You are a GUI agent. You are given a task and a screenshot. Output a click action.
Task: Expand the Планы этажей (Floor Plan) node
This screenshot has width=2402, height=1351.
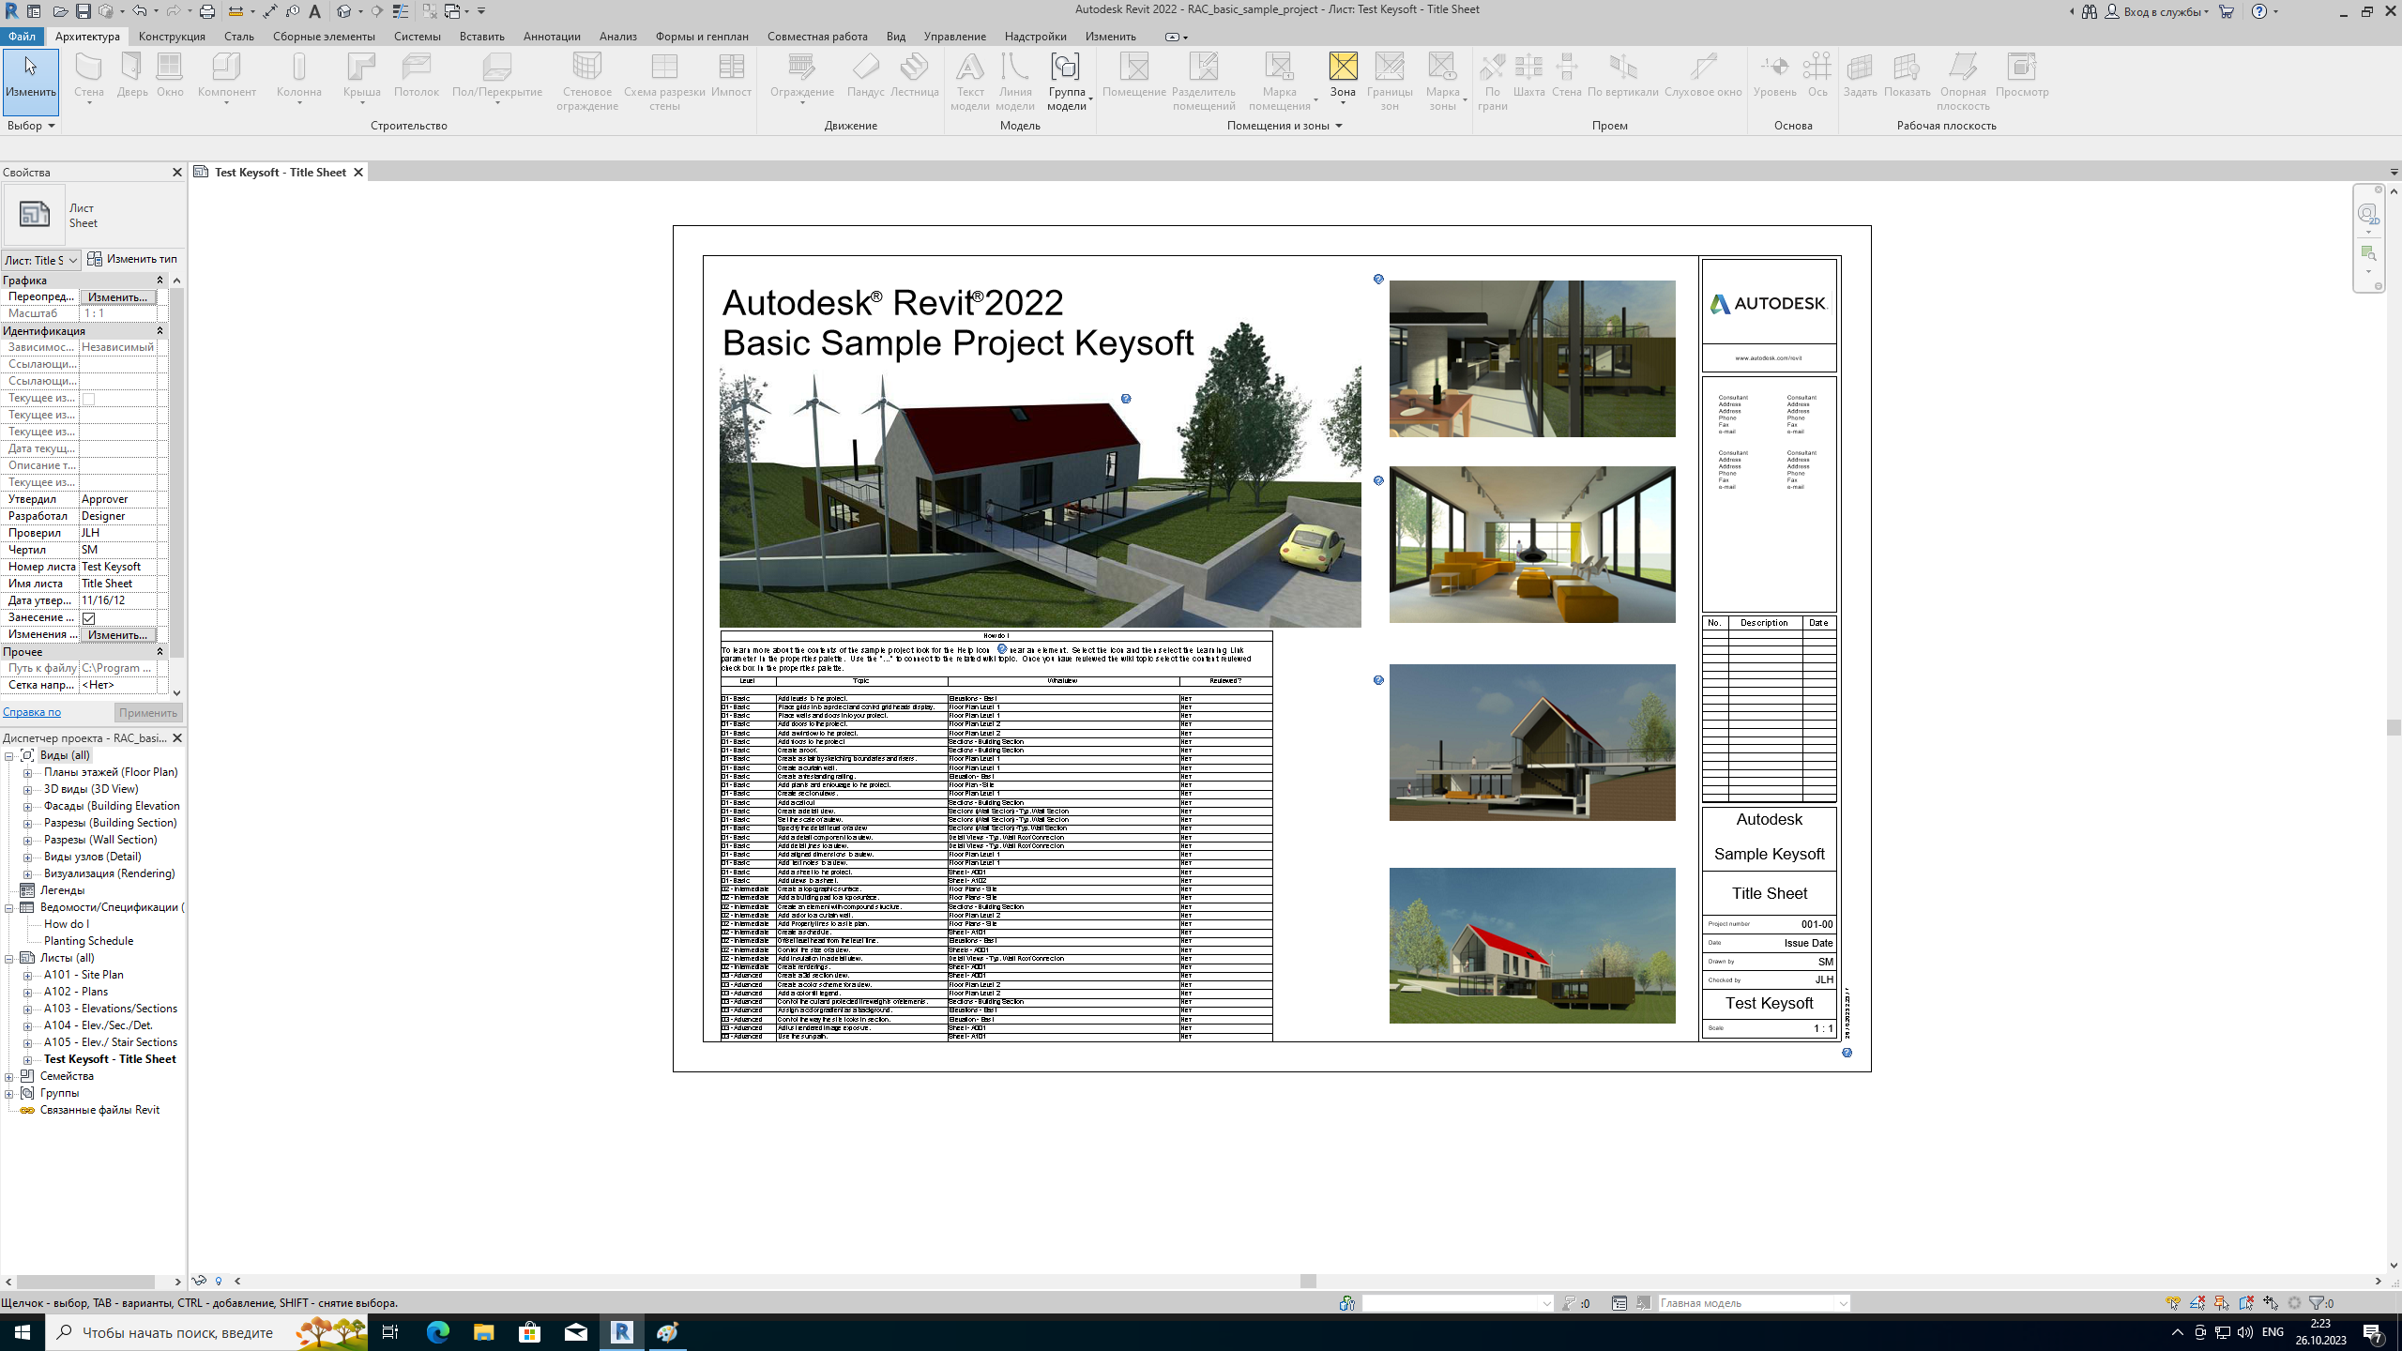[27, 773]
